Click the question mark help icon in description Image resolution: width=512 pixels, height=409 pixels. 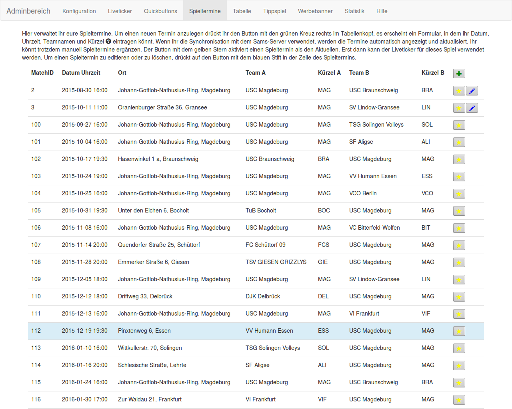pos(108,42)
